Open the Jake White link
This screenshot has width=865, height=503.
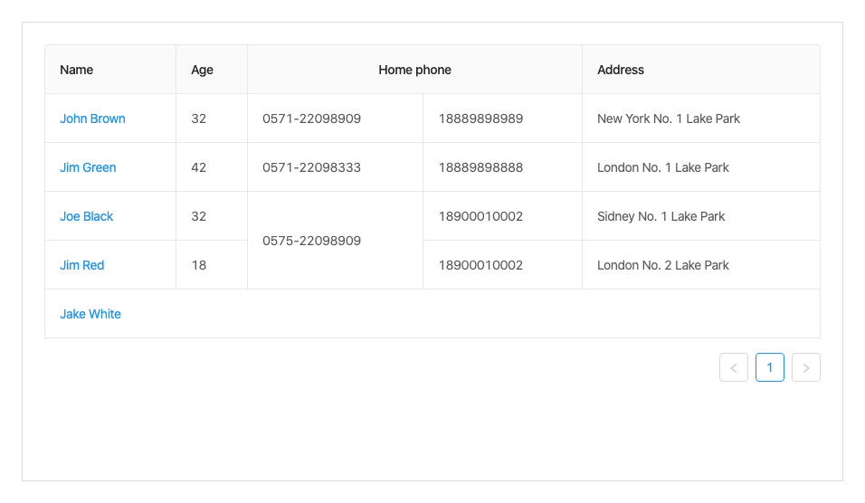pyautogui.click(x=90, y=314)
